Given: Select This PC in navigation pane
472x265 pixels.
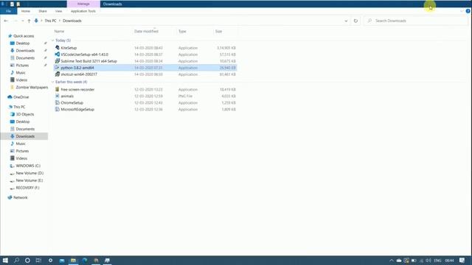Looking at the screenshot, I should pyautogui.click(x=19, y=107).
